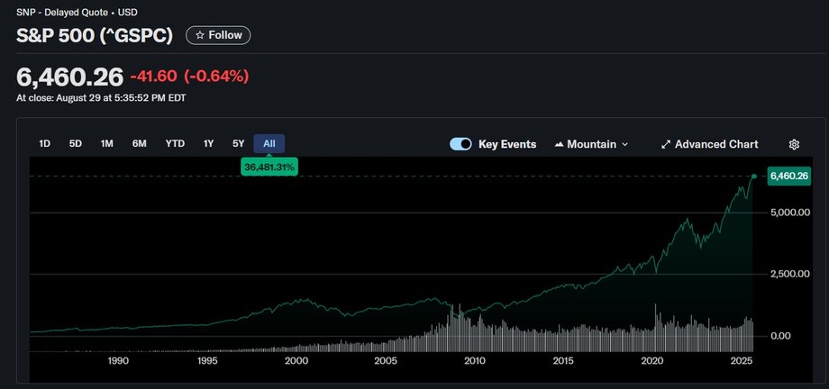Choose the 1Y range
Image resolution: width=829 pixels, height=389 pixels.
[x=209, y=144]
